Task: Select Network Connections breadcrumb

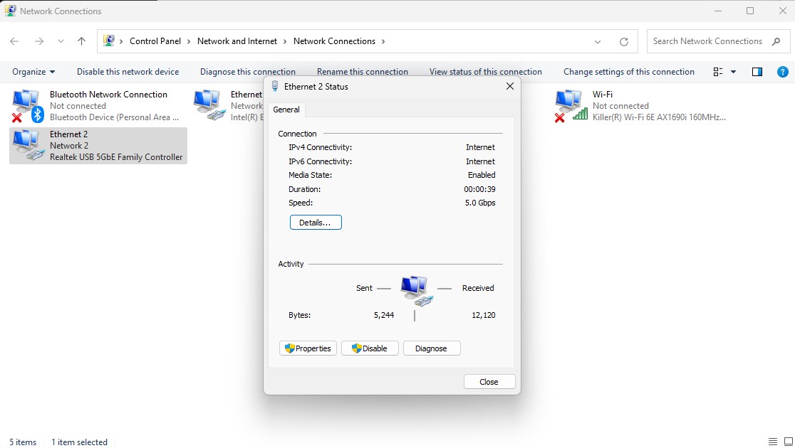Action: (x=334, y=41)
